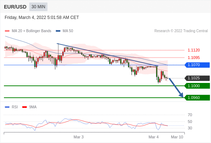Click the Mar 4 date axis label
The width and height of the screenshot is (211, 143).
pos(153,137)
